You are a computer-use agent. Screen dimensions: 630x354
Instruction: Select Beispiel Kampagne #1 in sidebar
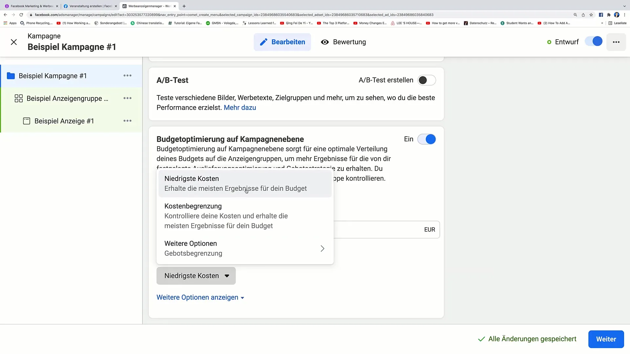[52, 76]
